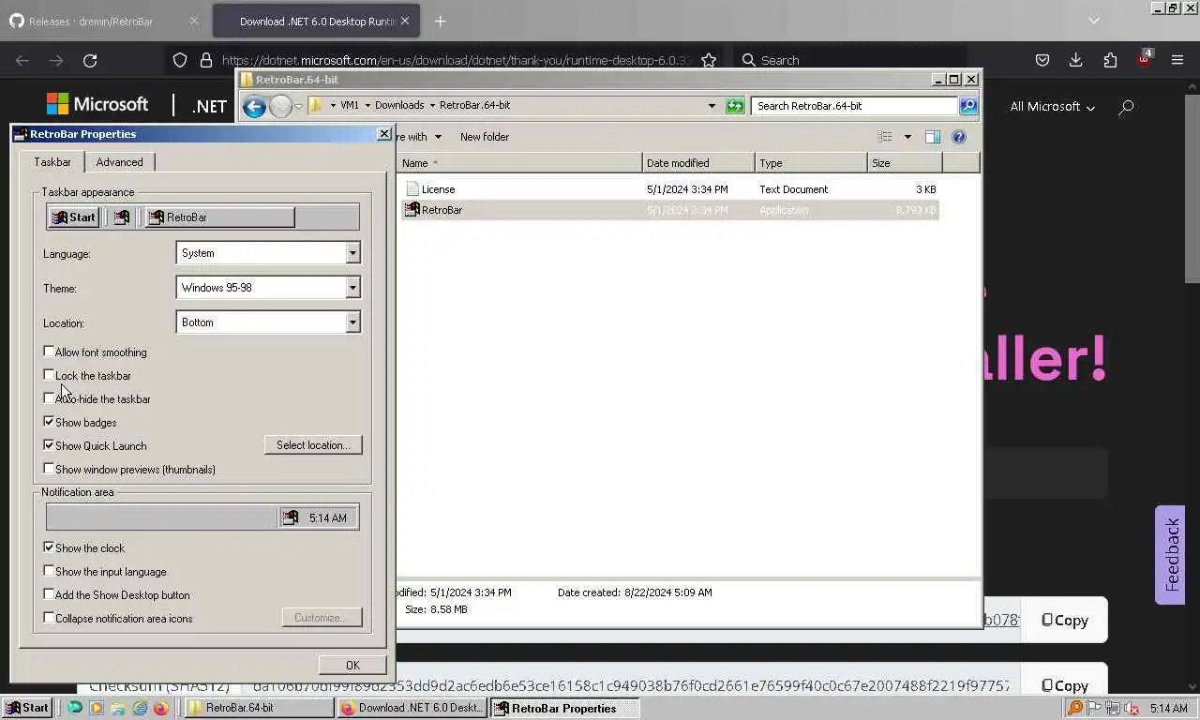Image resolution: width=1200 pixels, height=720 pixels.
Task: Expand the Explorer address bar history dropdown
Action: click(x=712, y=106)
